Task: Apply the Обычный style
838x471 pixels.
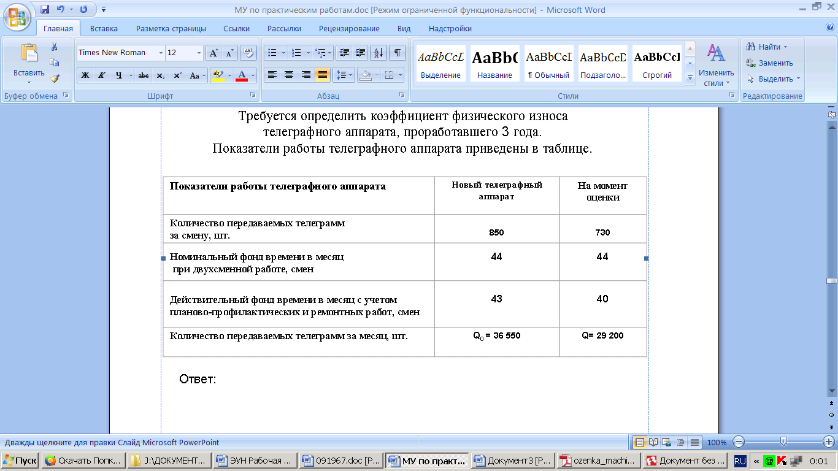Action: click(548, 63)
